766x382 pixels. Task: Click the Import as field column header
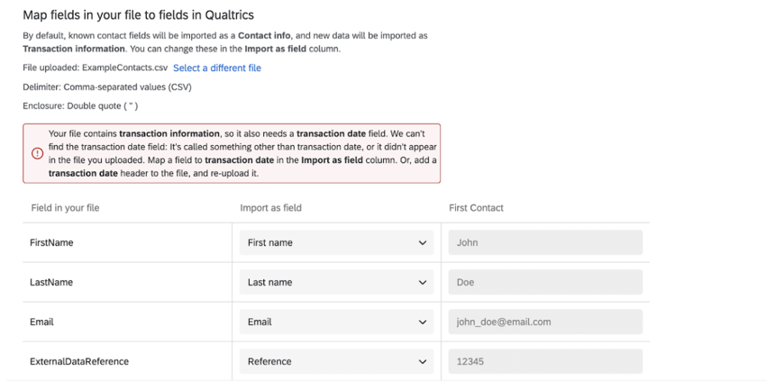click(x=270, y=208)
